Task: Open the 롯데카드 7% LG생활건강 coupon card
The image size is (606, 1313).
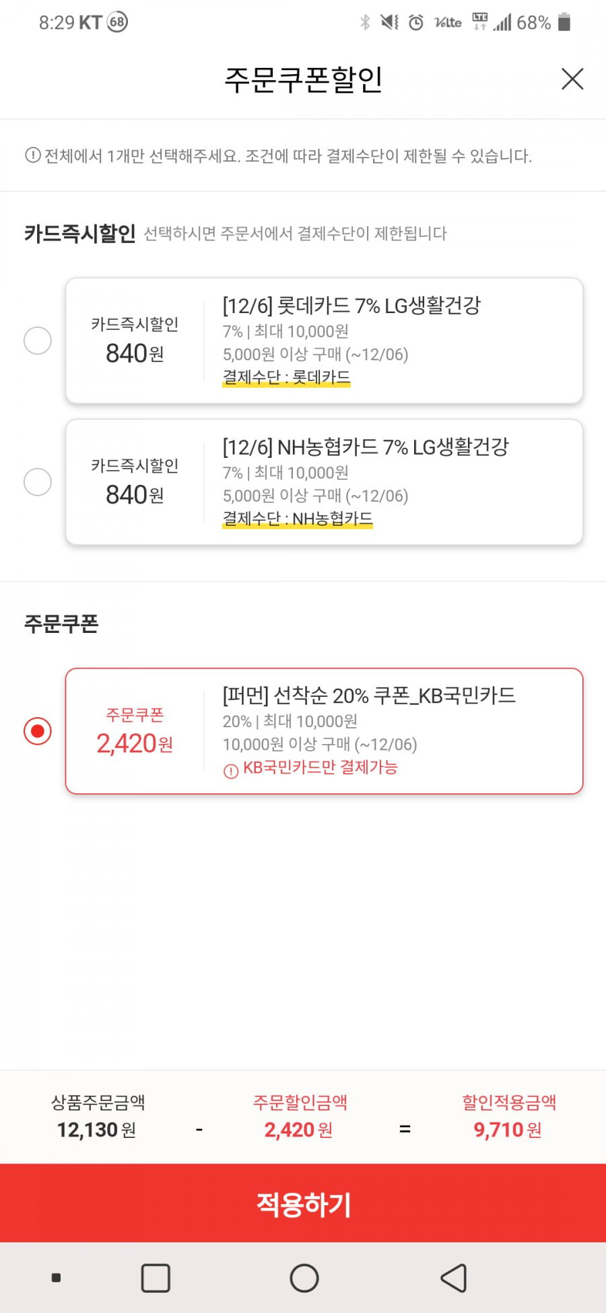Action: [324, 341]
